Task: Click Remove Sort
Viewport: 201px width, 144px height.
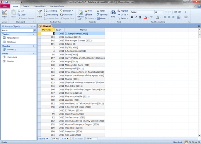Action: [x=51, y=19]
